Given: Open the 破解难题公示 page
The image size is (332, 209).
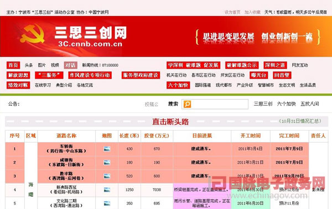Looking at the screenshot, I should pyautogui.click(x=242, y=65).
